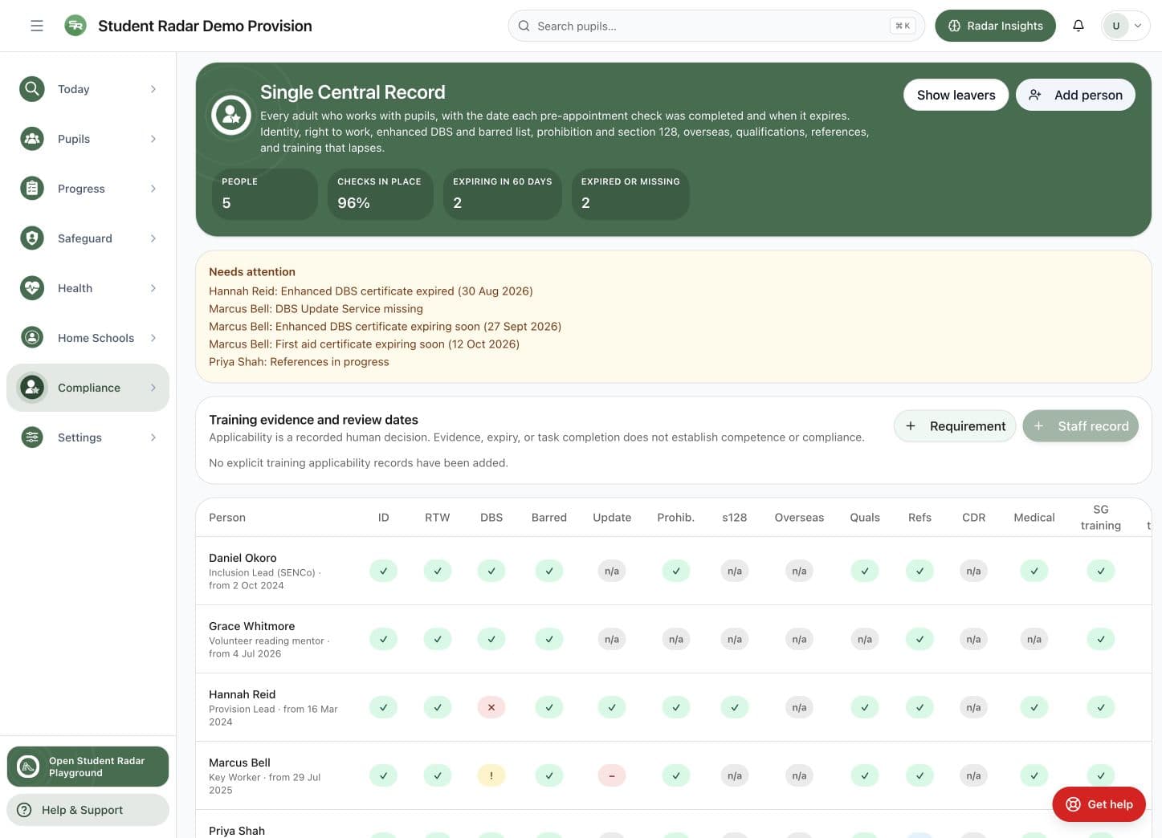Click the Daniel Okoro person name
The width and height of the screenshot is (1162, 838).
point(243,558)
